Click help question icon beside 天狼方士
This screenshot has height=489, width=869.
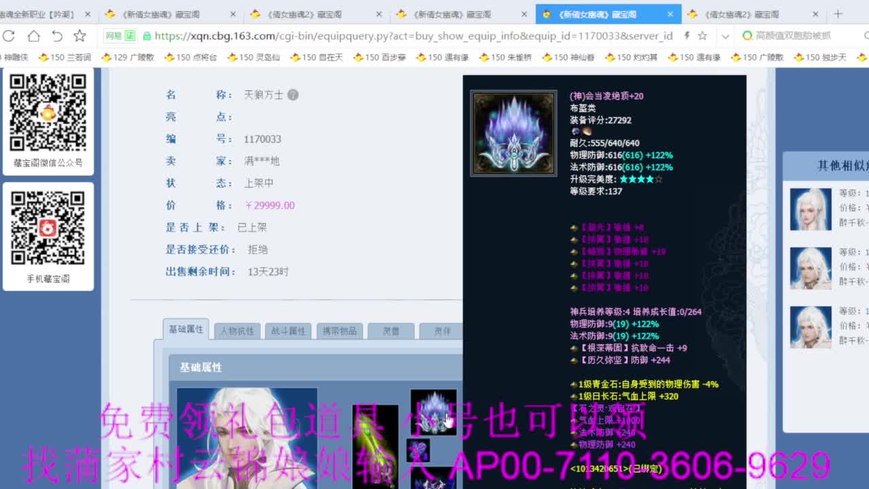(x=293, y=95)
